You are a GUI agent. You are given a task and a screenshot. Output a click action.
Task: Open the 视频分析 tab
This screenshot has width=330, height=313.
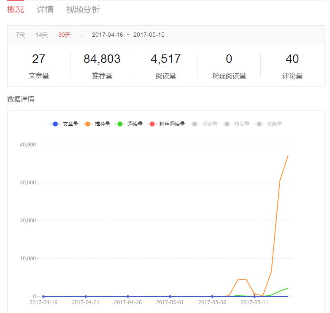(x=83, y=9)
